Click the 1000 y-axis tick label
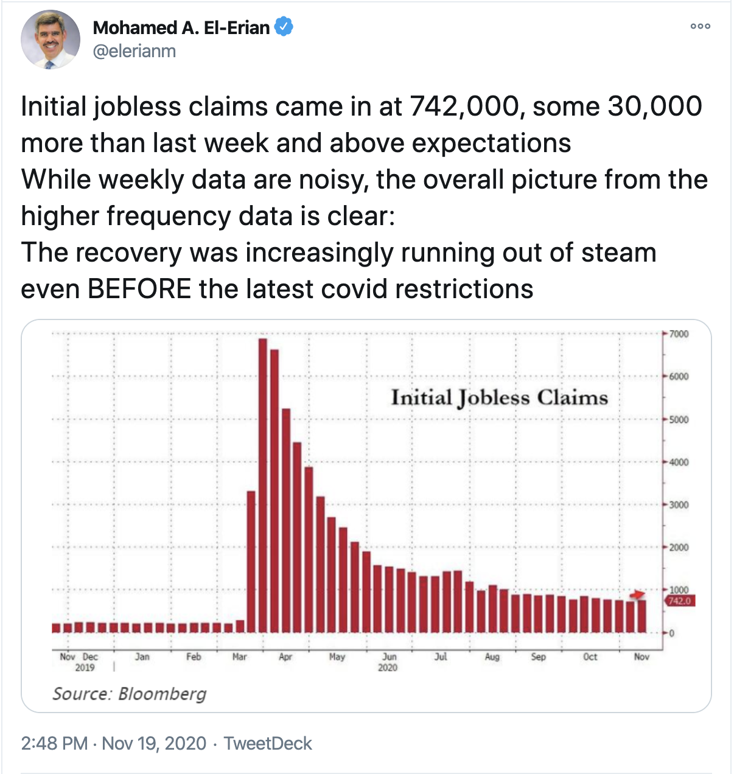Screen dimensions: 734x774 click(x=679, y=590)
